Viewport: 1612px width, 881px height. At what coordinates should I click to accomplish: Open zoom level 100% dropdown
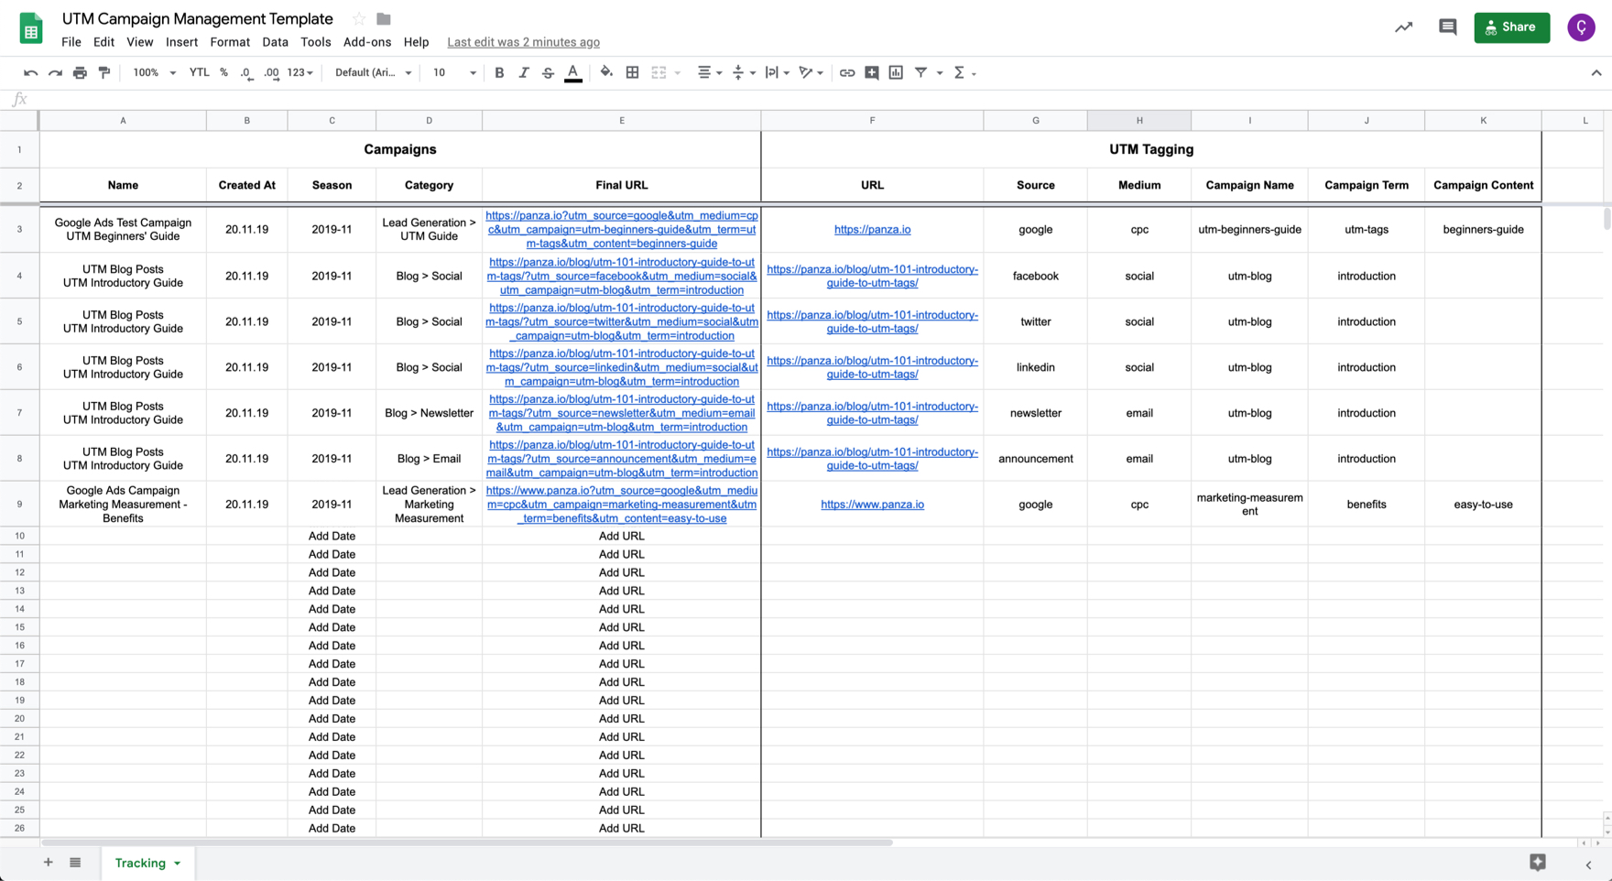(x=154, y=72)
